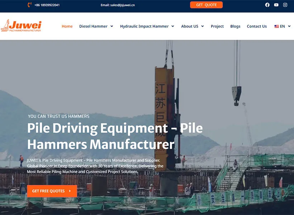
Task: Expand the About US chevron
Action: [x=203, y=26]
